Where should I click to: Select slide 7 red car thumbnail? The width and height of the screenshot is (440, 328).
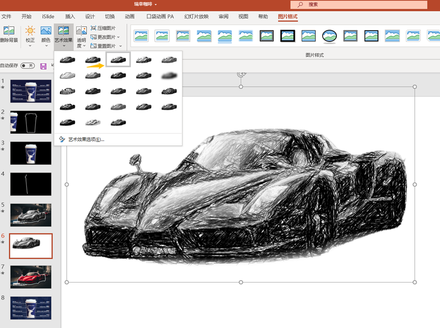point(31,277)
